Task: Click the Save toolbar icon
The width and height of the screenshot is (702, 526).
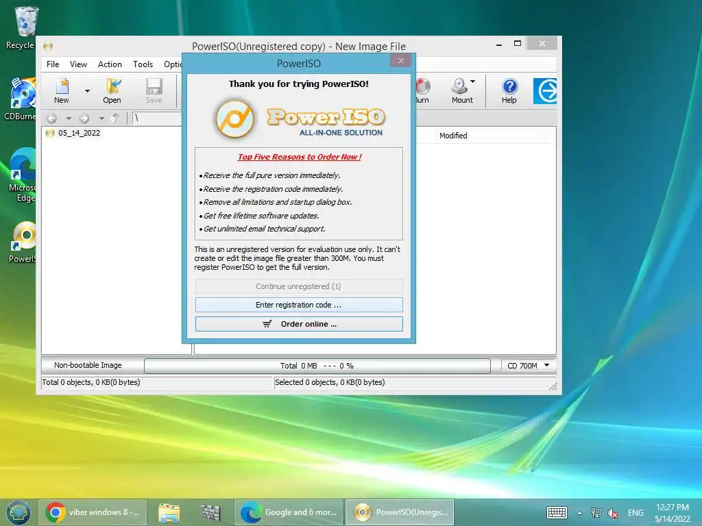Action: tap(154, 91)
